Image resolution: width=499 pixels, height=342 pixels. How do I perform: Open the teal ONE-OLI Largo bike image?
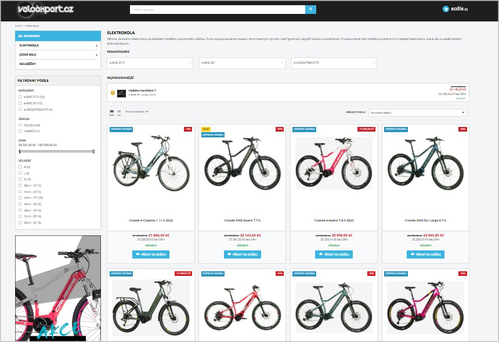[425, 163]
